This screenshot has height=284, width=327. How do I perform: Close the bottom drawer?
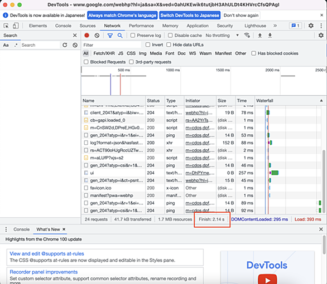click(x=321, y=229)
